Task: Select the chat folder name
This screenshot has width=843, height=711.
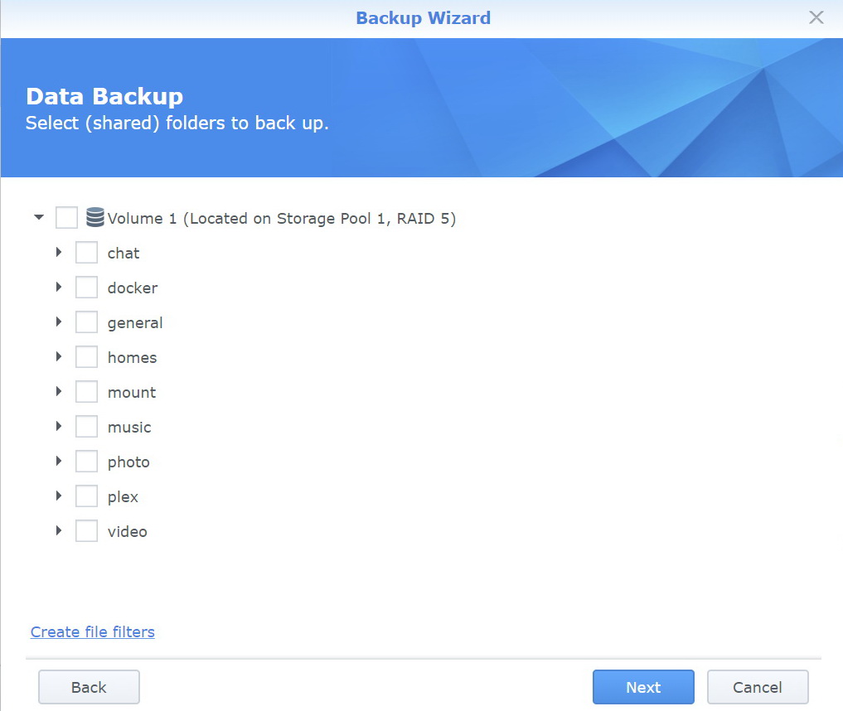Action: 124,253
